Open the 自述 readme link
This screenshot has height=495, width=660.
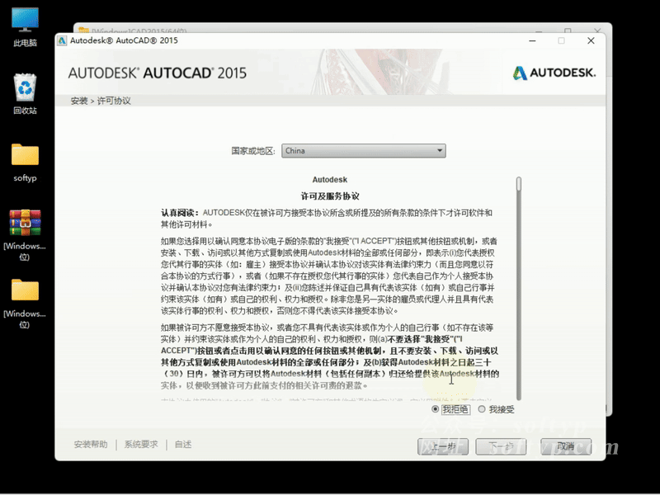183,445
